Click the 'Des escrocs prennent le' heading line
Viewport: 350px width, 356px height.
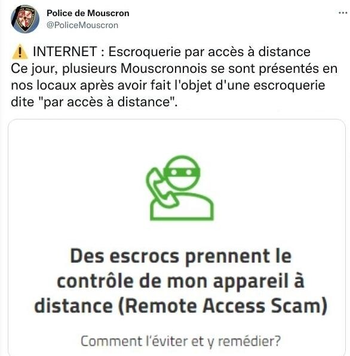point(181,257)
